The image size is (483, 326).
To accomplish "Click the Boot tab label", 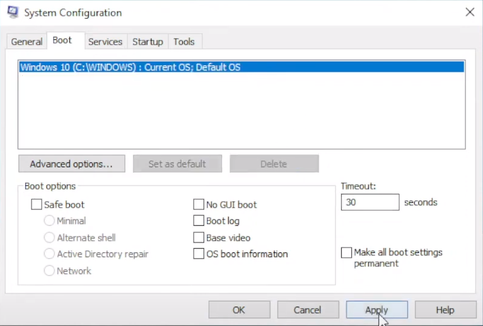I will [62, 40].
